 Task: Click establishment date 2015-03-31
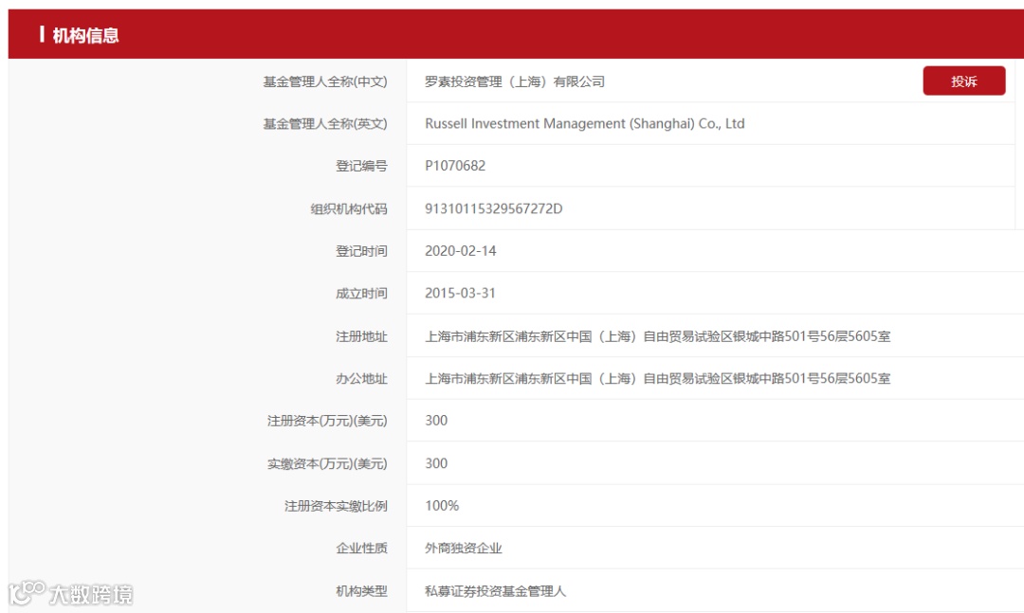pos(461,293)
